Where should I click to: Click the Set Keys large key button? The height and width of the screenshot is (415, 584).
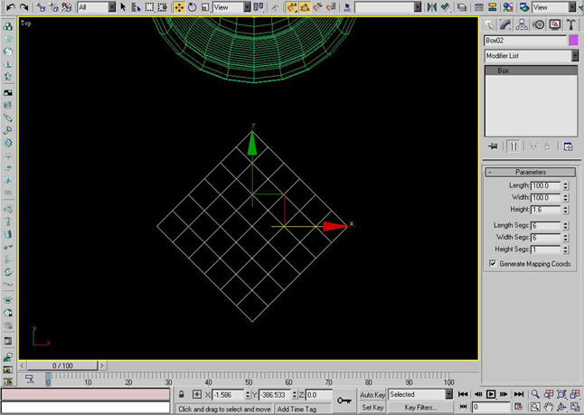click(344, 401)
